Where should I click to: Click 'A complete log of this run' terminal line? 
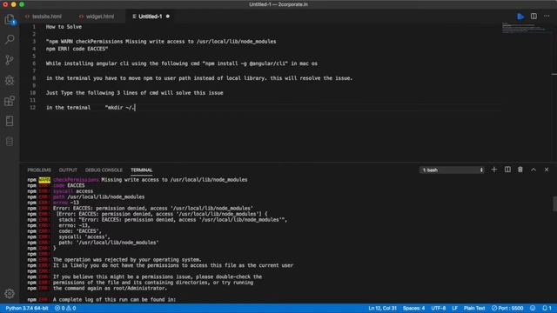114,299
